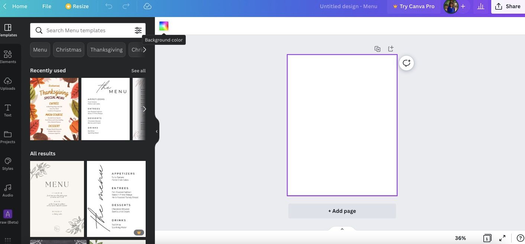This screenshot has width=525, height=244.
Task: Expand the page overview with bottom chevron
Action: coord(342,229)
